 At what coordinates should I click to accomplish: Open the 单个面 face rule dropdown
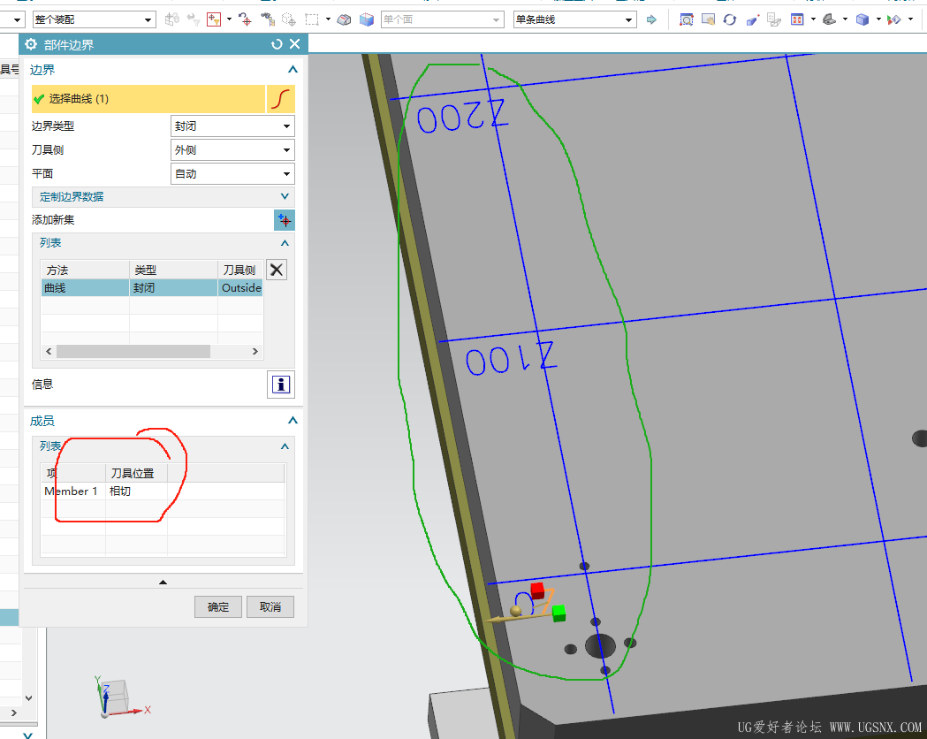coord(442,19)
